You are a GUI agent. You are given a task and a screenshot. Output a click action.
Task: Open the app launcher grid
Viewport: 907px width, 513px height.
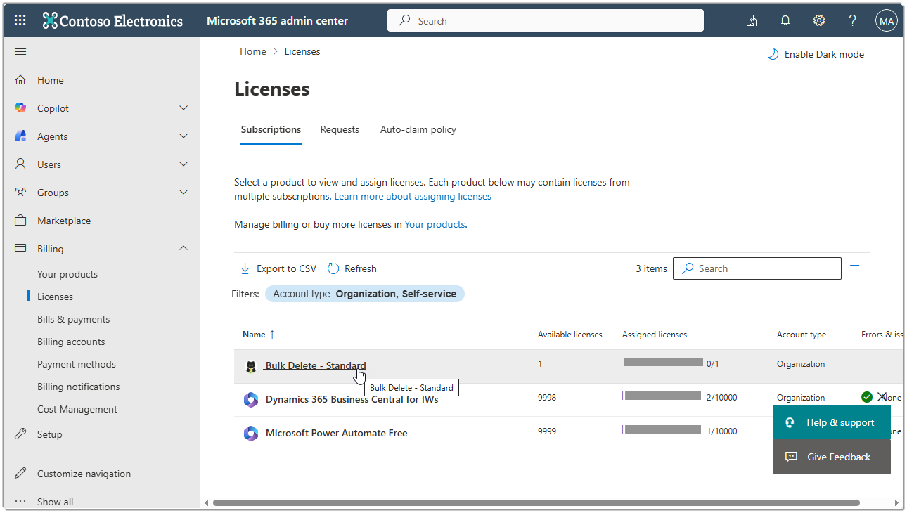19,20
